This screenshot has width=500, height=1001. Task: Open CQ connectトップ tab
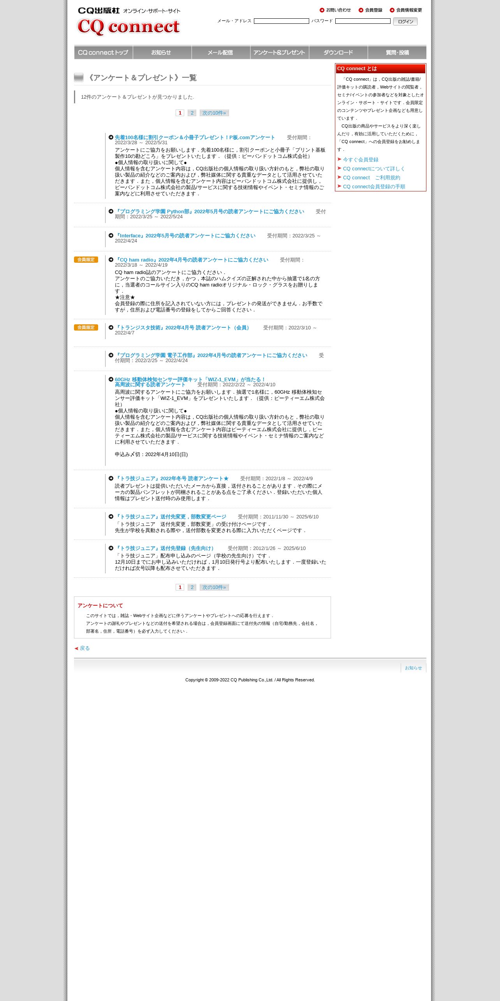coord(103,53)
